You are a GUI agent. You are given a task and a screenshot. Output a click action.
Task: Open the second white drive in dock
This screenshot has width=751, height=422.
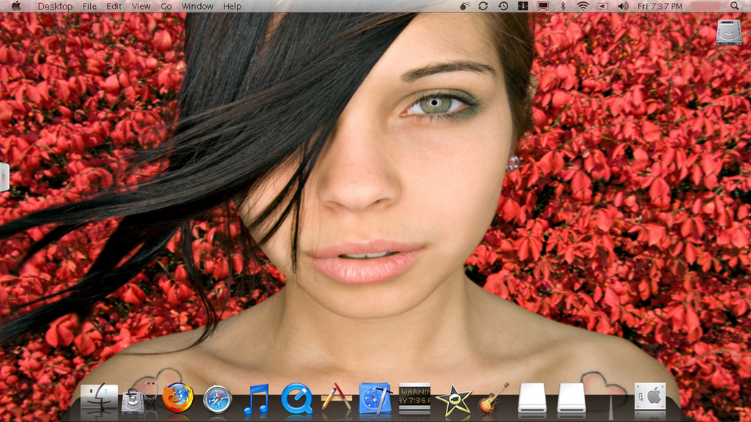(571, 398)
